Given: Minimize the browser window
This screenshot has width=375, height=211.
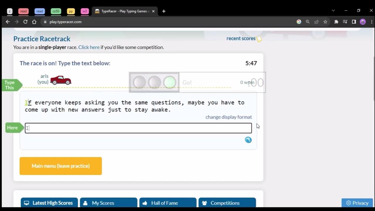Looking at the screenshot, I should 346,11.
